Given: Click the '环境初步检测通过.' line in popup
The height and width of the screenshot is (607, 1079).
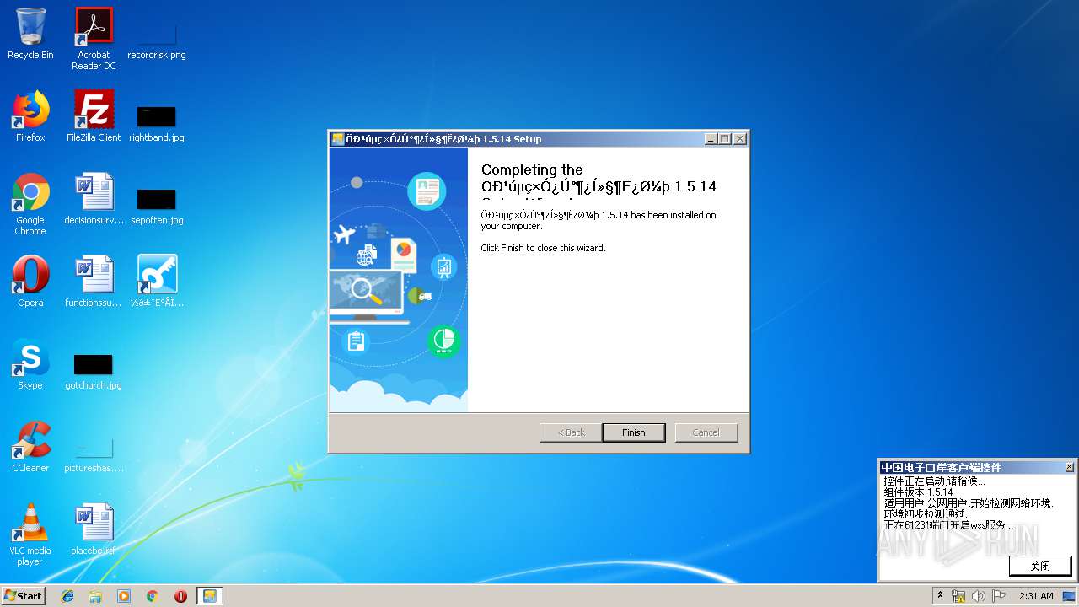Looking at the screenshot, I should [926, 513].
